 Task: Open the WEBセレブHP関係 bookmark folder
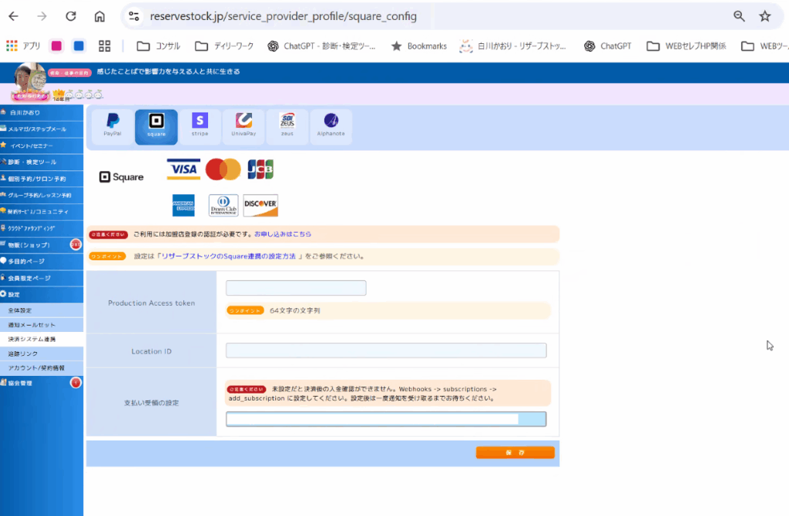[x=687, y=45]
